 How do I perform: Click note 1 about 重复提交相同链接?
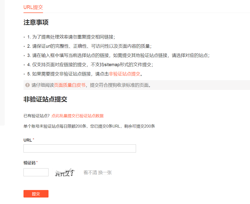[x=71, y=37]
